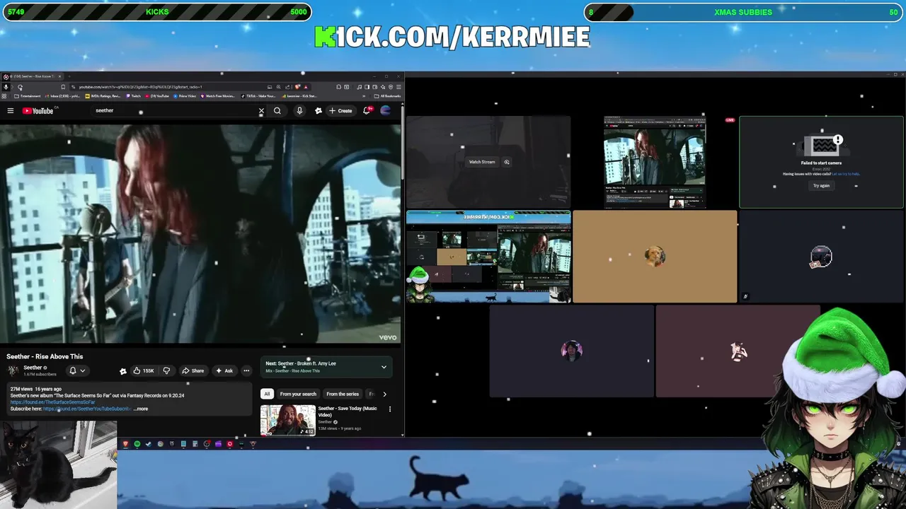This screenshot has height=509, width=906.
Task: Click the sparkle icon left of likes
Action: 122,371
